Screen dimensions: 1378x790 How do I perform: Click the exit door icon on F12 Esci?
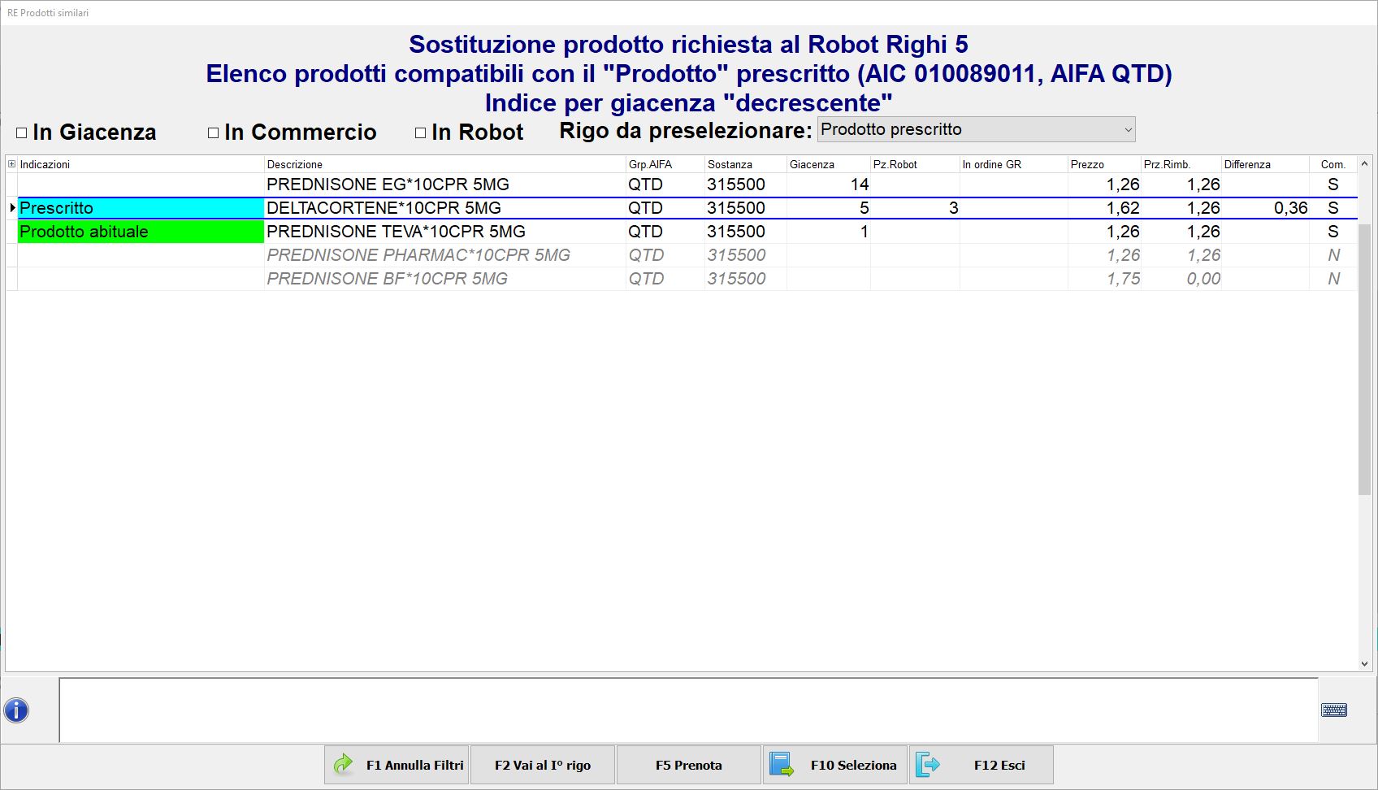tap(927, 765)
